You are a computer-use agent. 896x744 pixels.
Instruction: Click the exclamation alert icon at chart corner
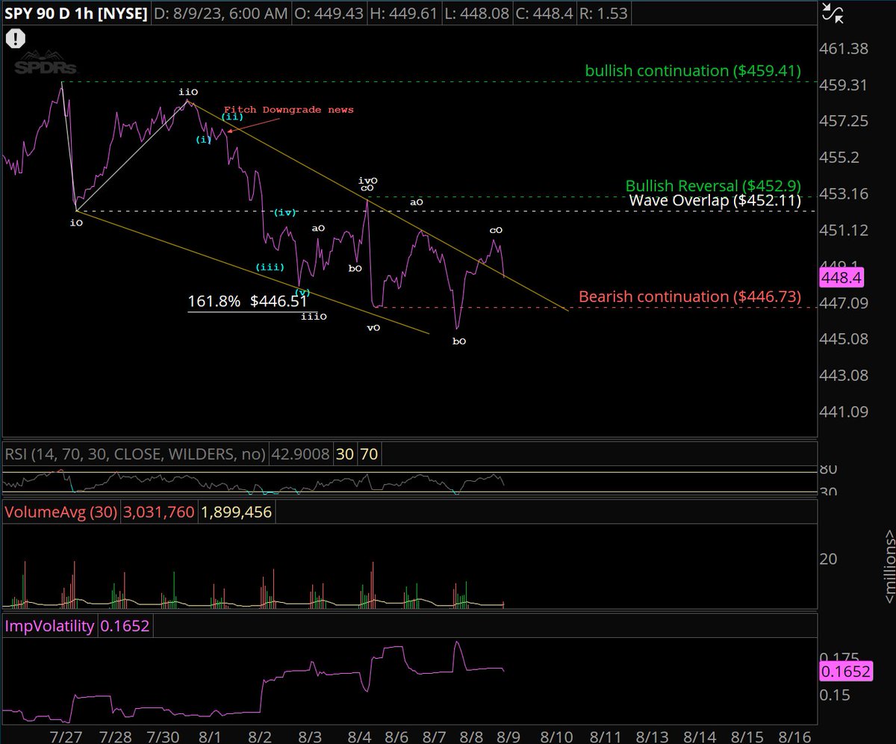coord(16,39)
